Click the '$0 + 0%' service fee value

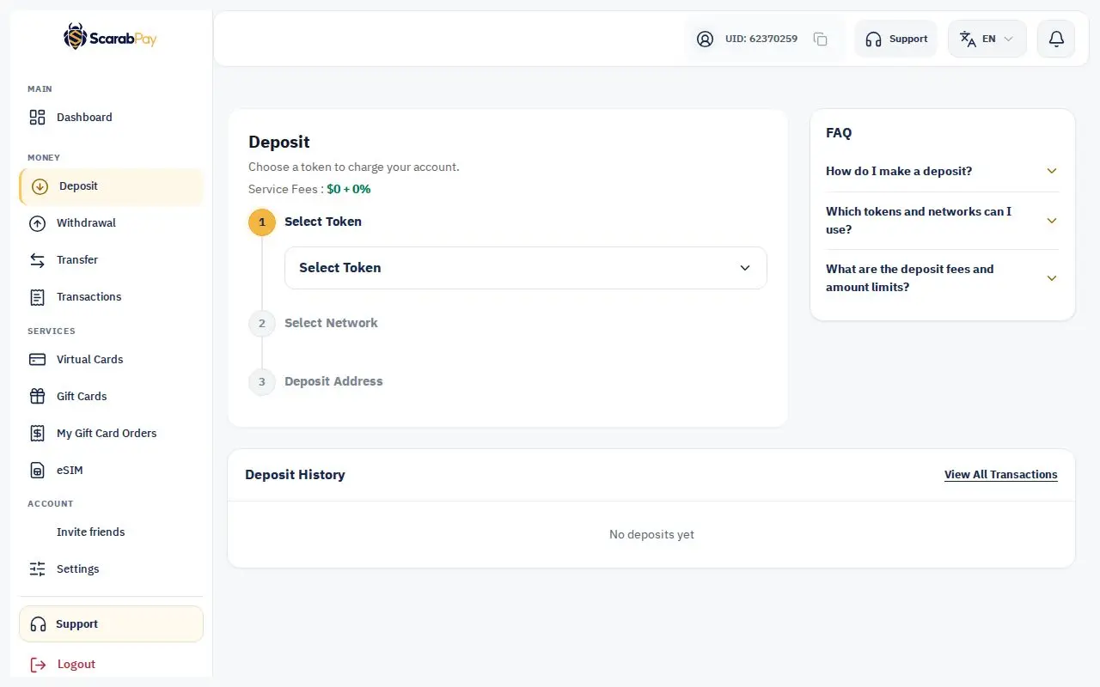click(x=349, y=189)
